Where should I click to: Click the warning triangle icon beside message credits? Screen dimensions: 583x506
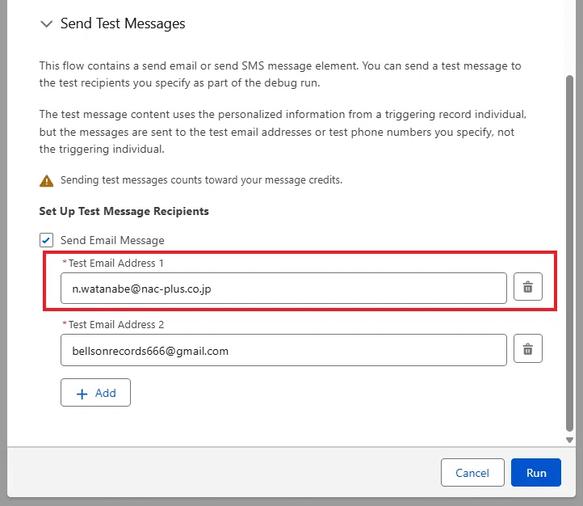click(47, 181)
